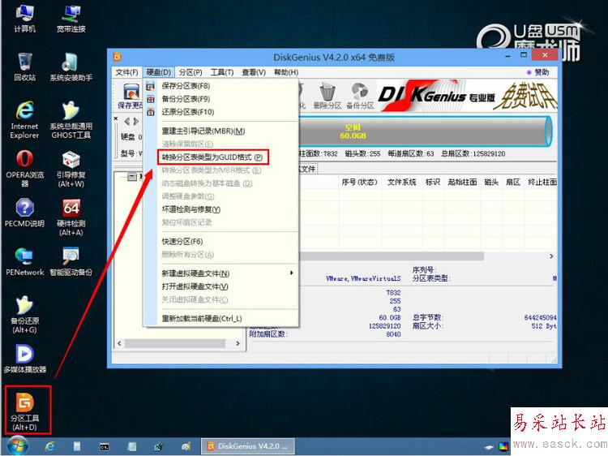Choose 备份分区表(F9) menu entry
The width and height of the screenshot is (608, 456).
click(x=186, y=99)
